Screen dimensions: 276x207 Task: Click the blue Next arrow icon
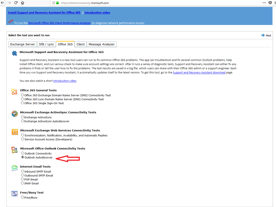[x=263, y=35]
